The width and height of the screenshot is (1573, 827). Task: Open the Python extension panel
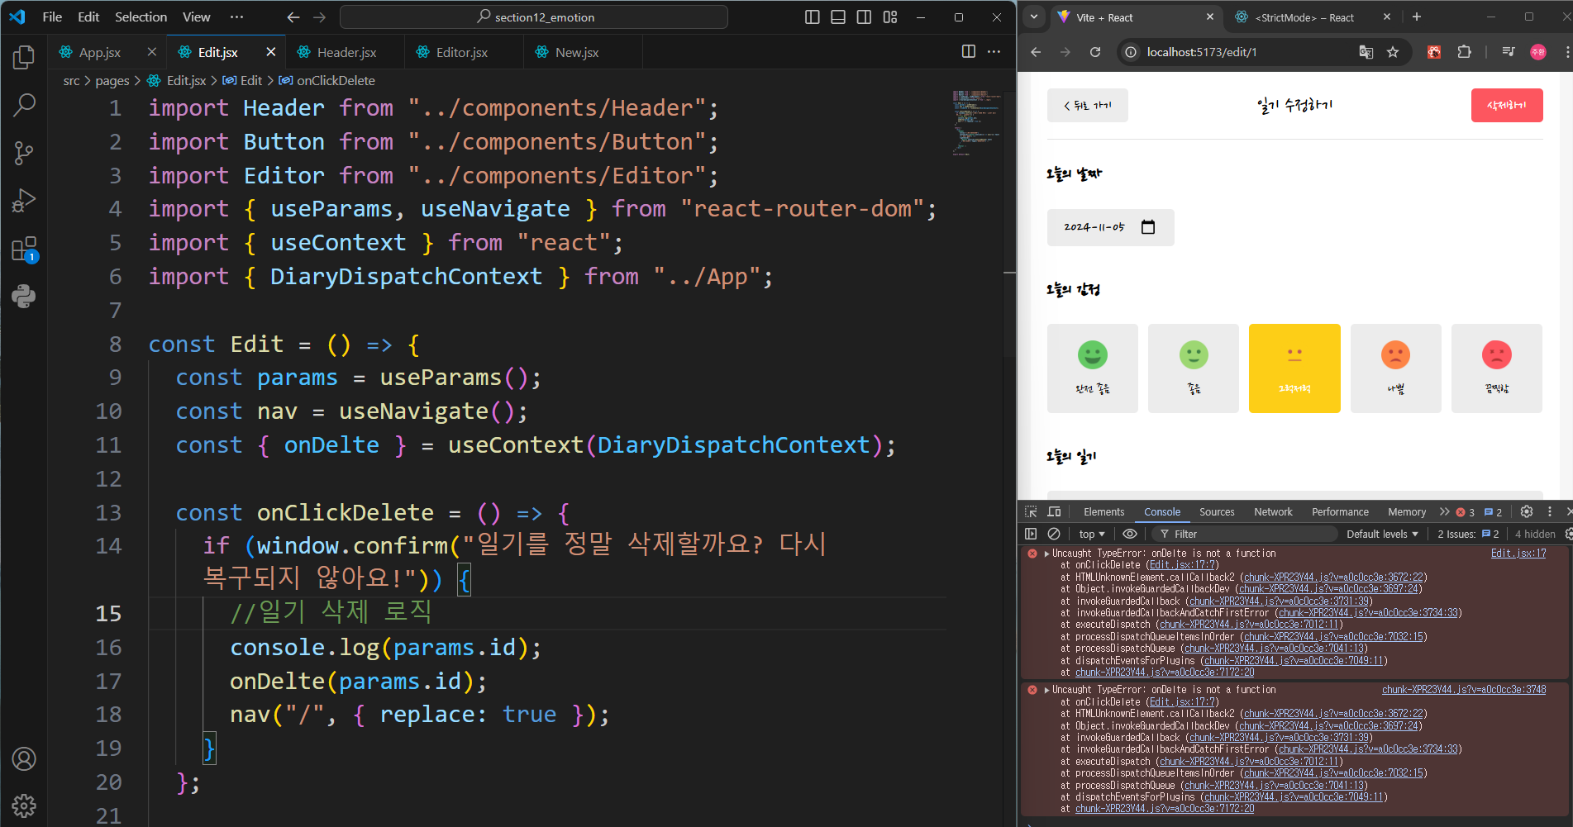click(x=24, y=296)
